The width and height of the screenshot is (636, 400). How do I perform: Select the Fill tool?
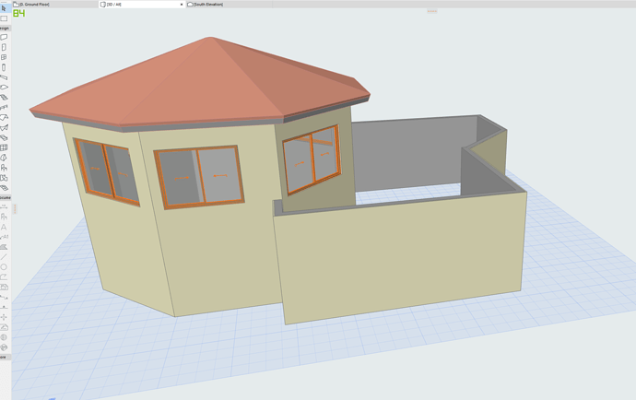tap(4, 247)
